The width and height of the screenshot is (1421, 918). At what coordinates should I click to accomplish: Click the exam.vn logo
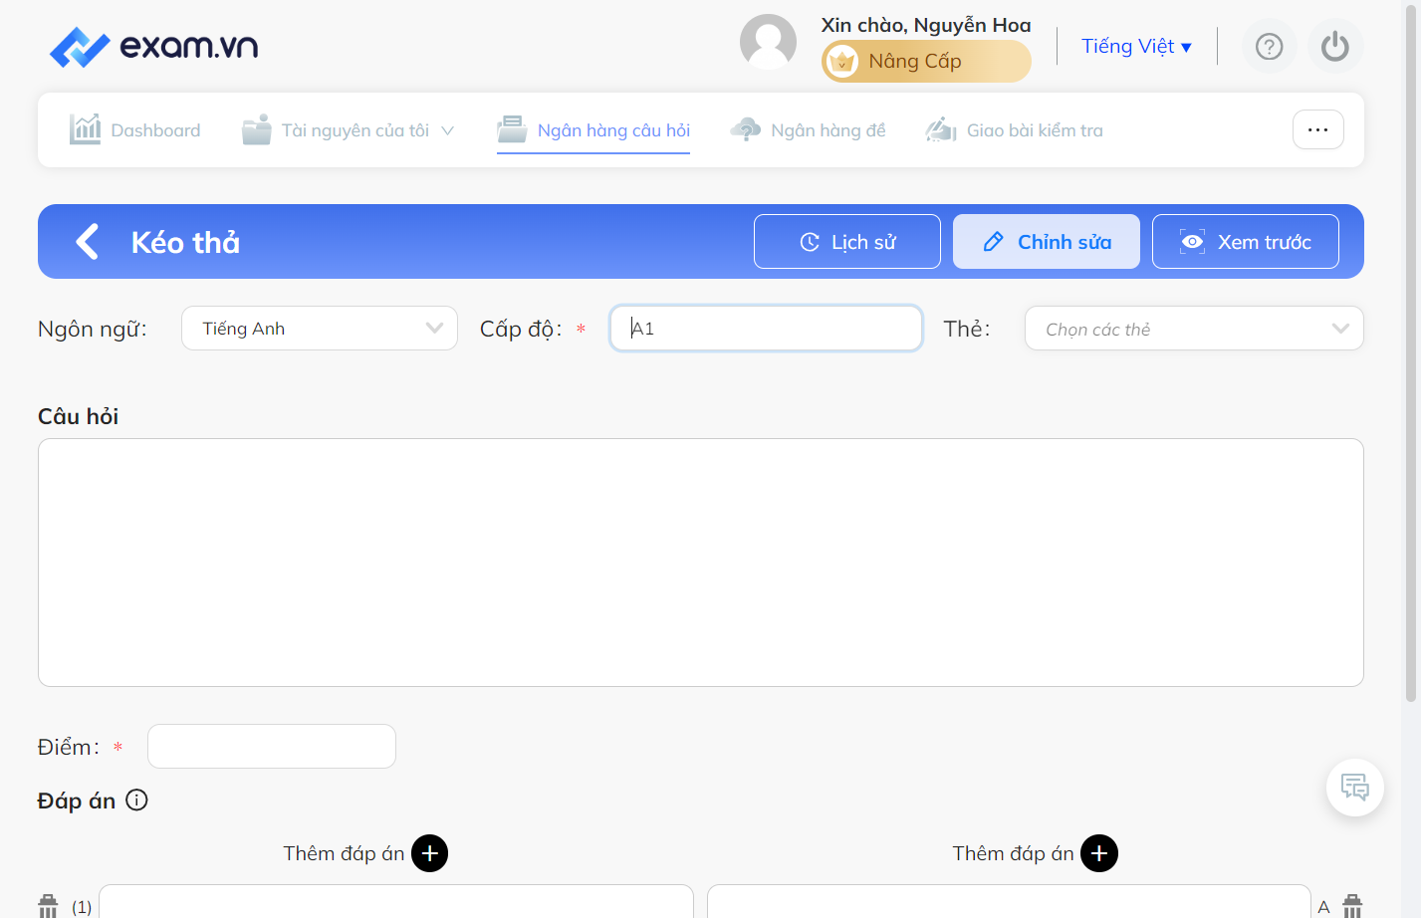click(x=154, y=47)
